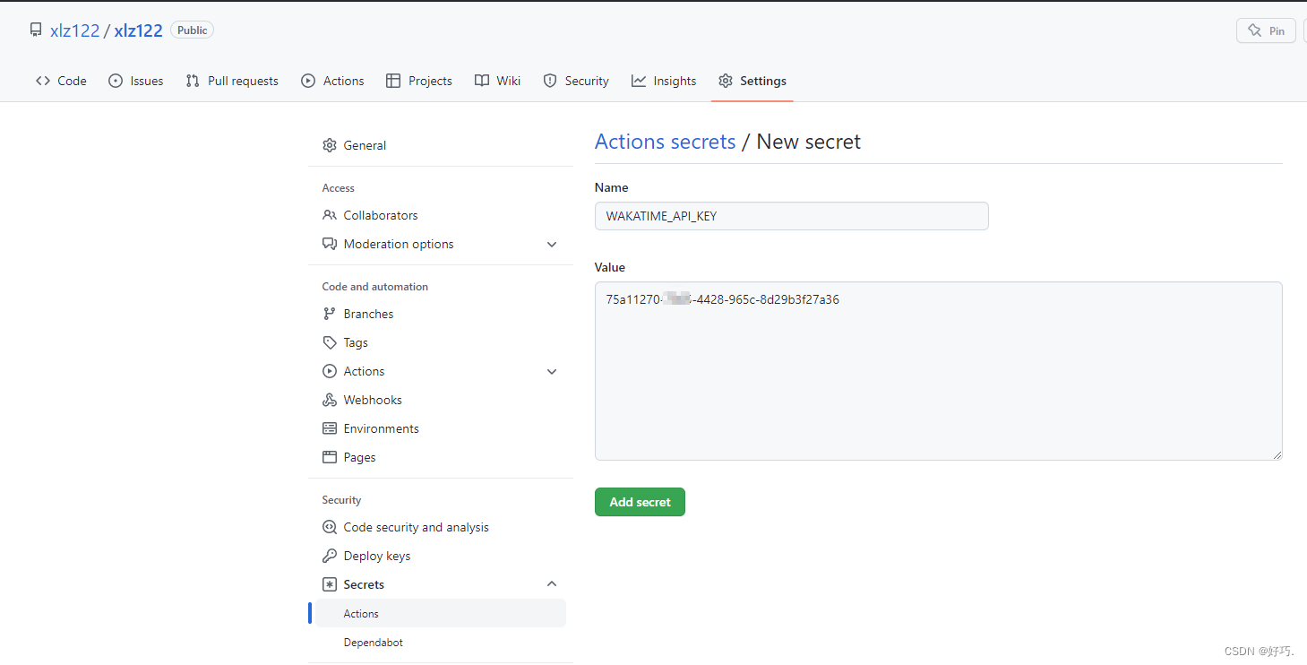This screenshot has height=665, width=1307.
Task: Open Pages settings
Action: coord(441,457)
